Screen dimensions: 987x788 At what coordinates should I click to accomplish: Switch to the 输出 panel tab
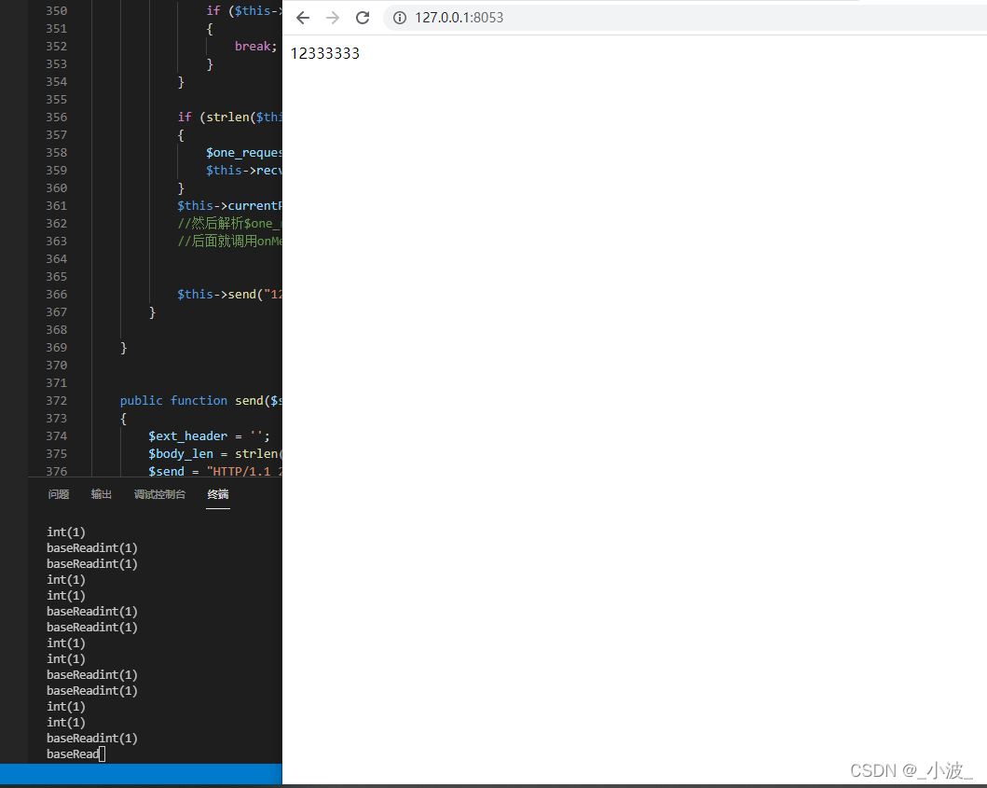point(101,494)
